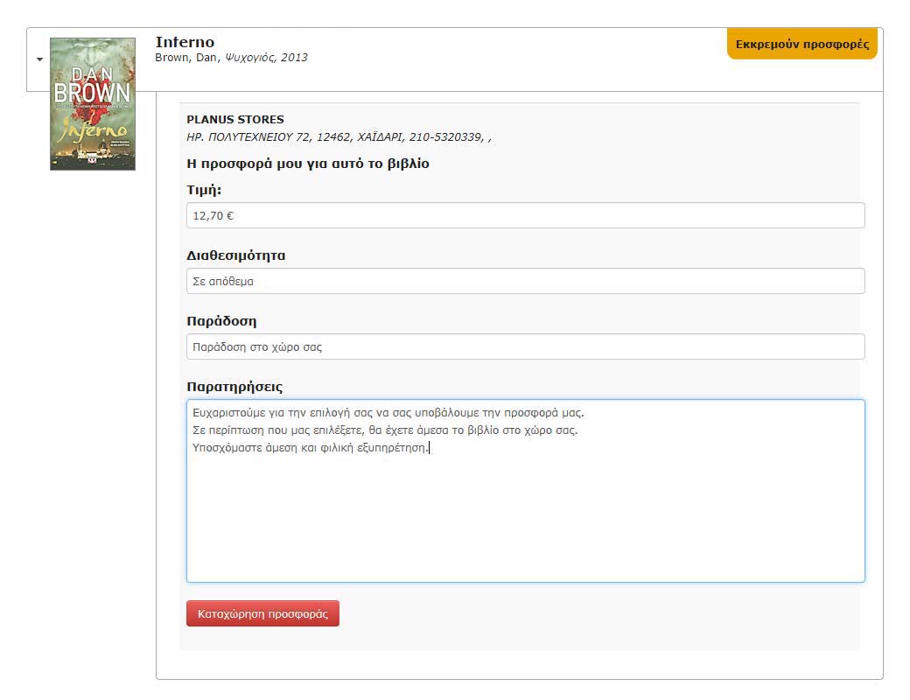Click the heading Η προσφορά μου για αυτό το βιβλίο
This screenshot has width=910, height=700.
tap(308, 164)
